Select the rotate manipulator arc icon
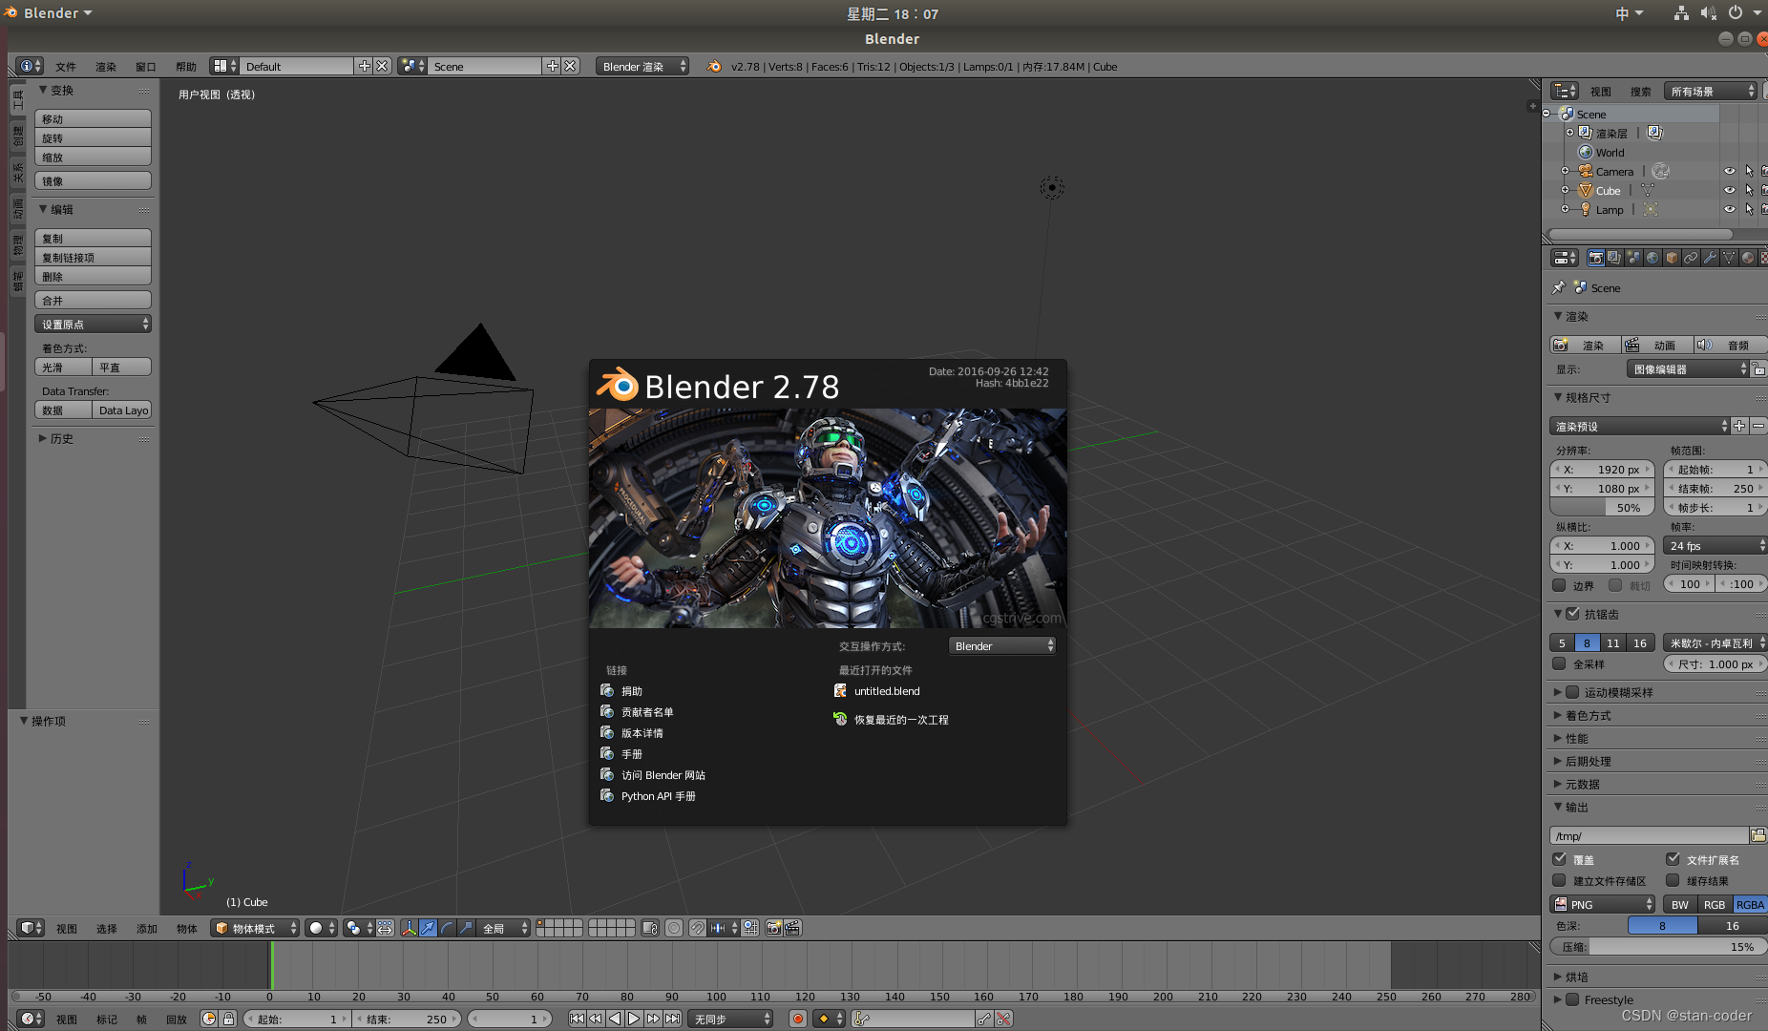Viewport: 1768px width, 1031px height. tap(447, 928)
